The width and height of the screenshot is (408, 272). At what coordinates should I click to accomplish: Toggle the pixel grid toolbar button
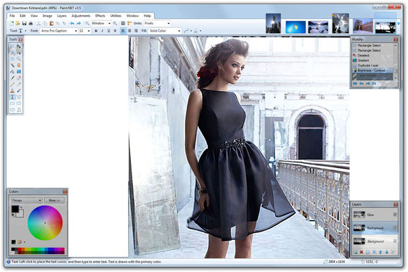pos(123,24)
